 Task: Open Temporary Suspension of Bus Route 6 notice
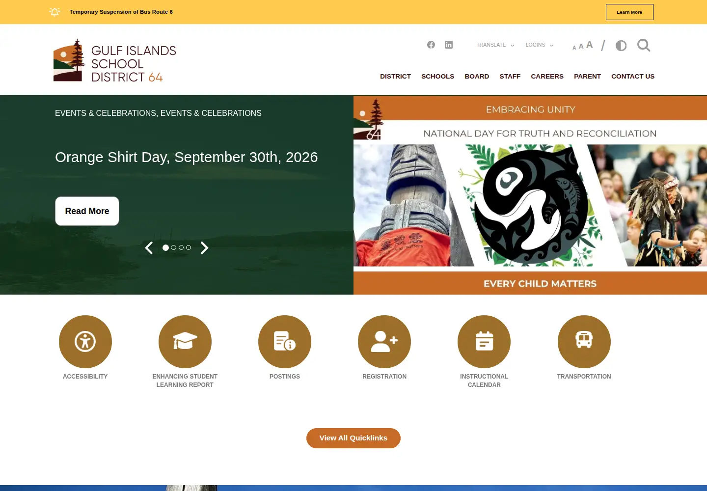click(x=121, y=12)
